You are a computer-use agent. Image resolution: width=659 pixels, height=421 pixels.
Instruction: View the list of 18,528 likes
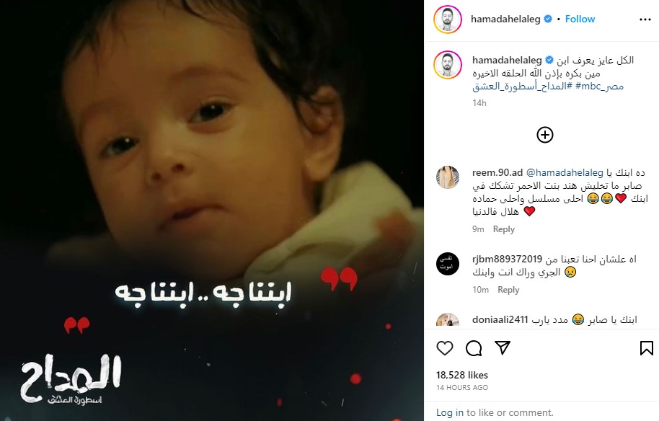tap(462, 375)
